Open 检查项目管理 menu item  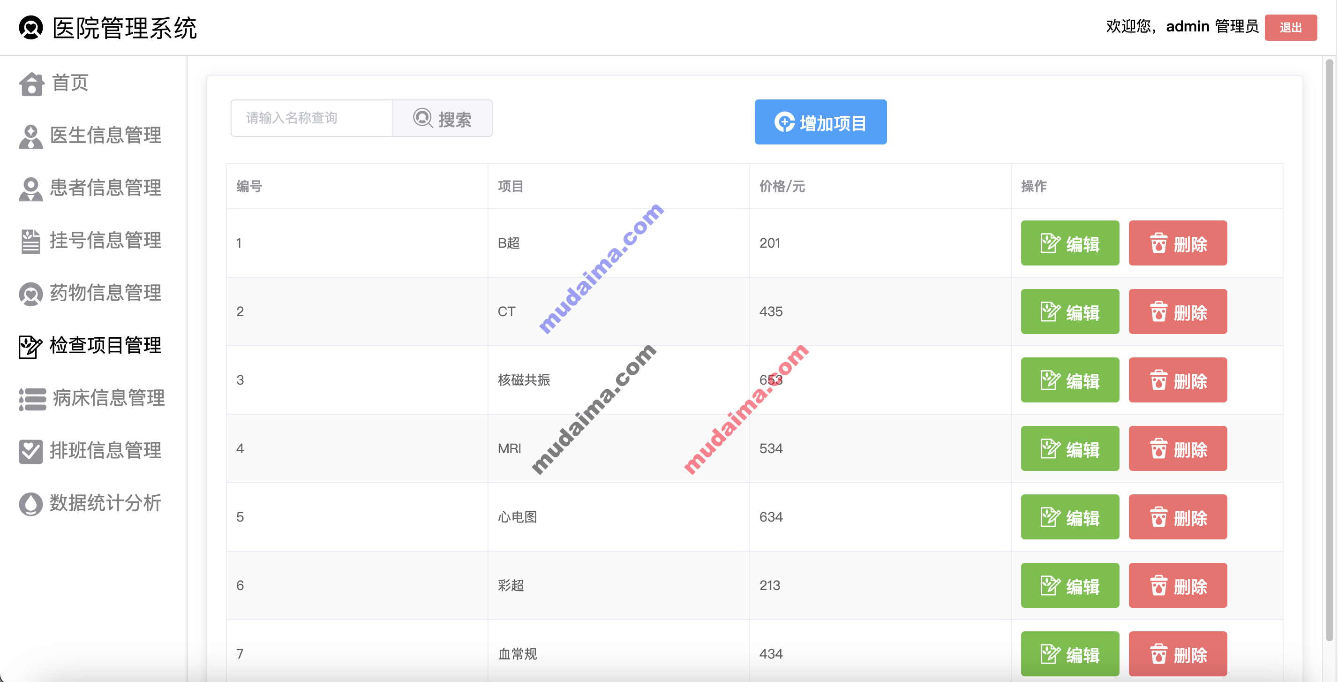pyautogui.click(x=105, y=346)
